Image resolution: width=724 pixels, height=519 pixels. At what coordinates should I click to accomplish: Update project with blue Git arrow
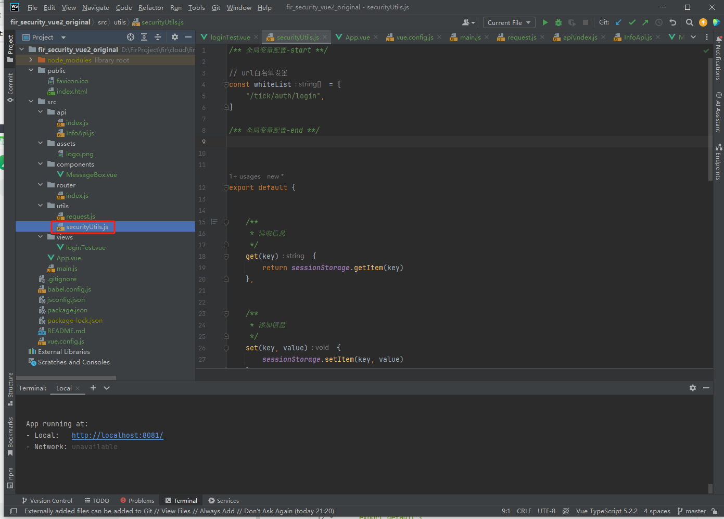[618, 22]
